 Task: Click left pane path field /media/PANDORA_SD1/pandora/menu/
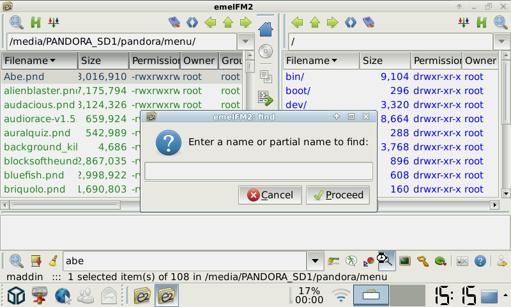(121, 42)
